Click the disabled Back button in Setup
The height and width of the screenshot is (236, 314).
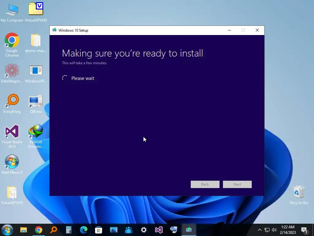[x=205, y=184]
